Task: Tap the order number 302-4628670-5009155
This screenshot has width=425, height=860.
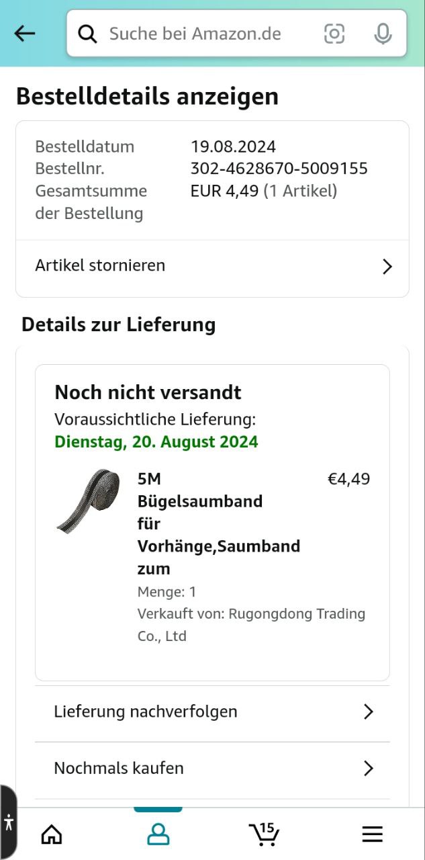Action: coord(279,169)
